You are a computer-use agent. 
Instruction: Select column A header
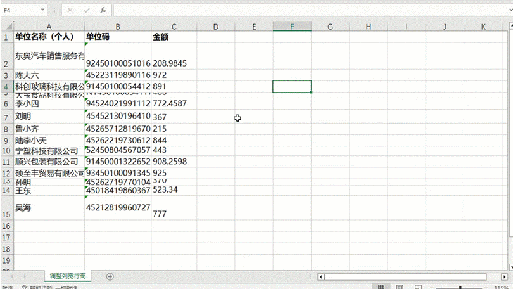49,27
